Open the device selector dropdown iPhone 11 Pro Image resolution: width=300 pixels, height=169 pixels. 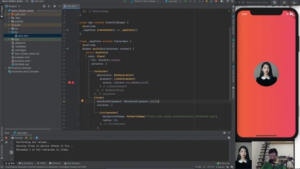tap(145, 1)
